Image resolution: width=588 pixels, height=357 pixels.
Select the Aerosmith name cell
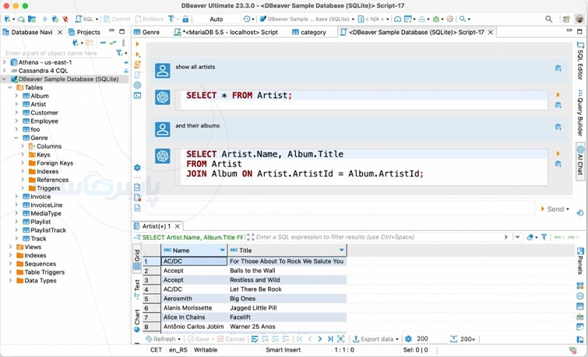tap(194, 299)
